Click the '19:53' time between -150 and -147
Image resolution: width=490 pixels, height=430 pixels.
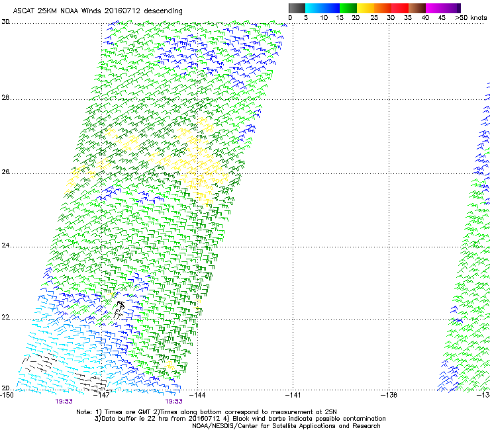[64, 402]
